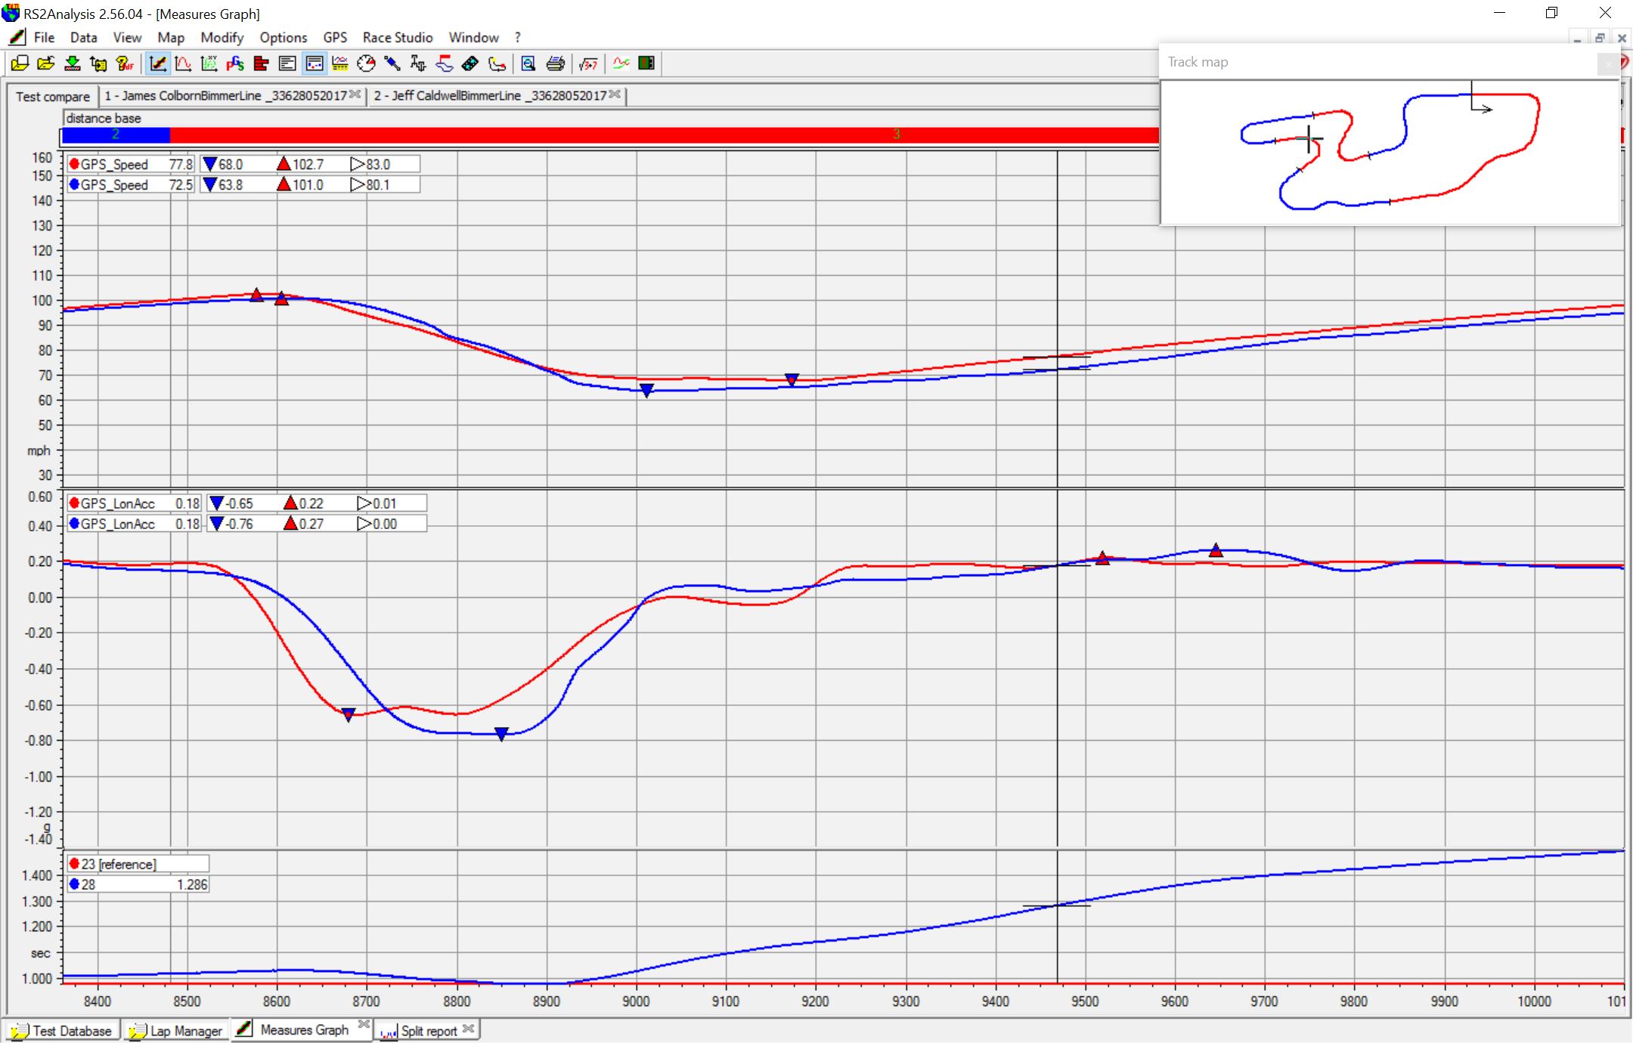Click the red GPS_LonAcc legend dot

[x=74, y=503]
